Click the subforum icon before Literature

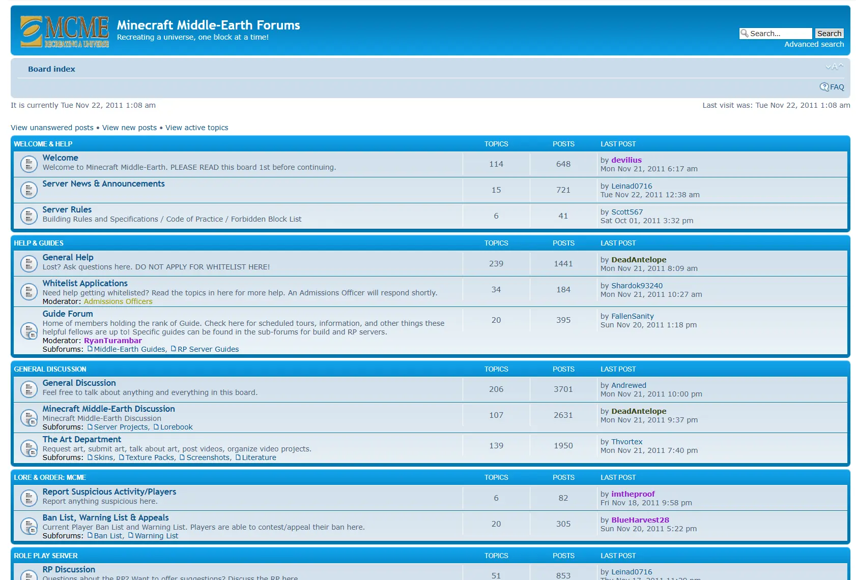[238, 457]
